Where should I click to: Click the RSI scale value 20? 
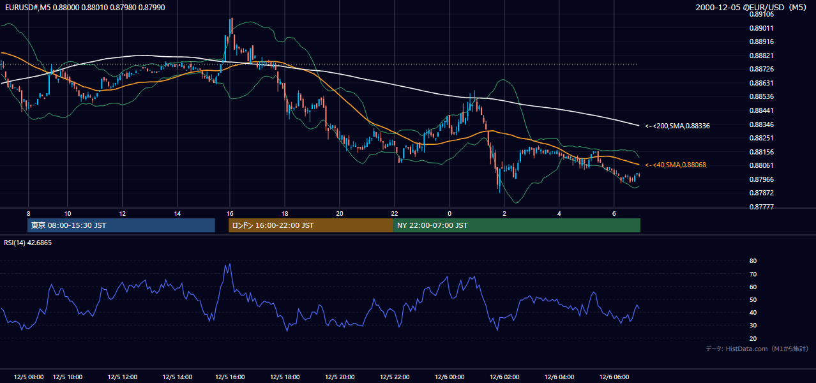753,338
